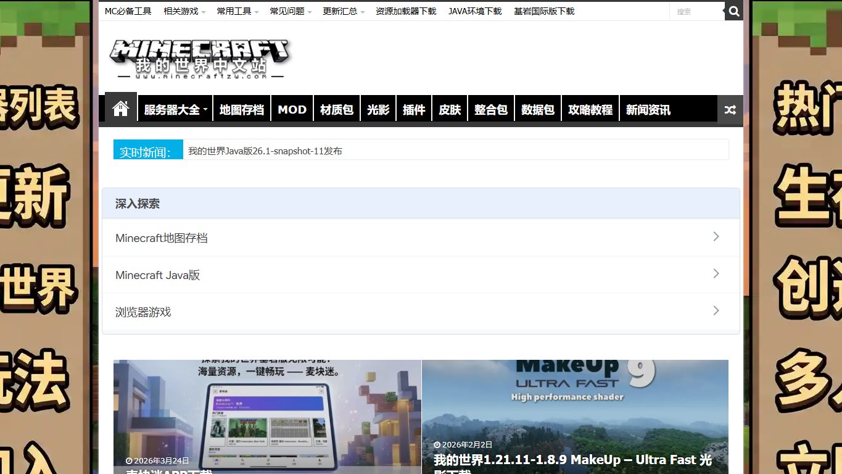Click the shuffle random article icon
The height and width of the screenshot is (474, 842).
pos(730,110)
